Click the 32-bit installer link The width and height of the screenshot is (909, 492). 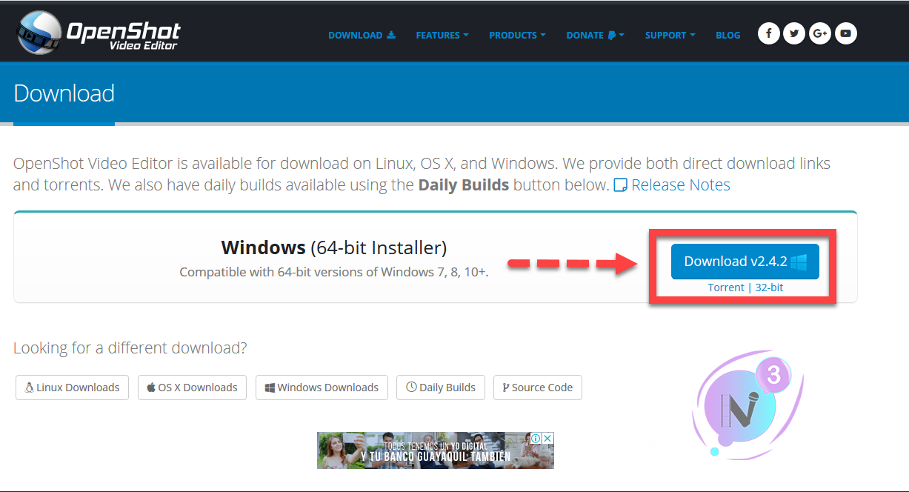tap(769, 287)
